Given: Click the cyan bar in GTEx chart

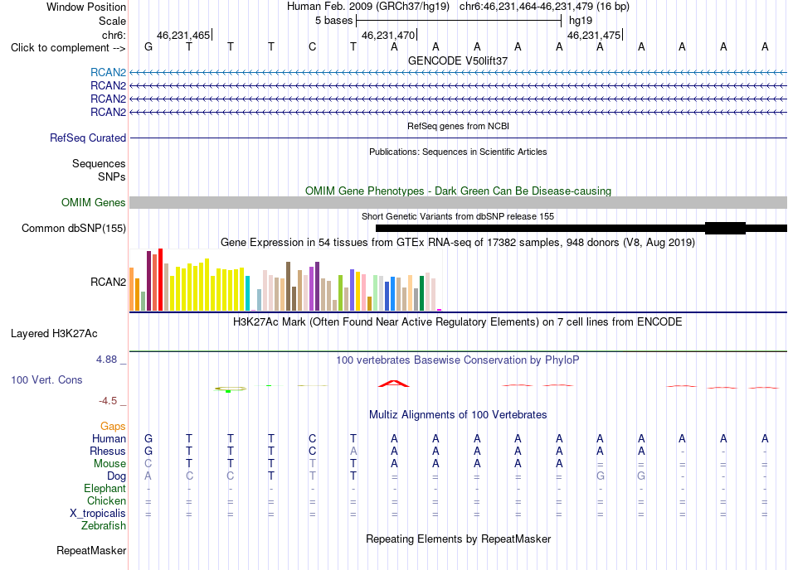Looking at the screenshot, I should [247, 293].
